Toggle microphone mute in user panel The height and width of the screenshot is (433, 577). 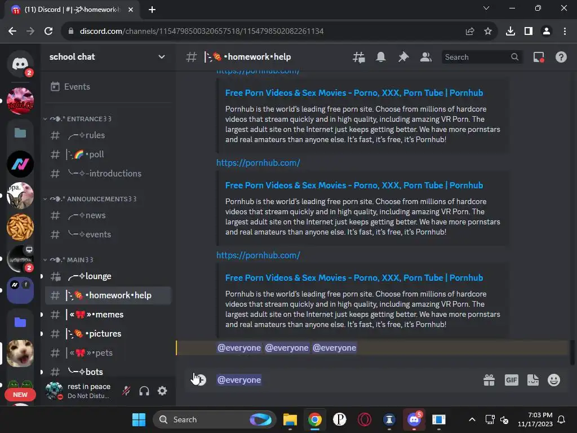126,391
